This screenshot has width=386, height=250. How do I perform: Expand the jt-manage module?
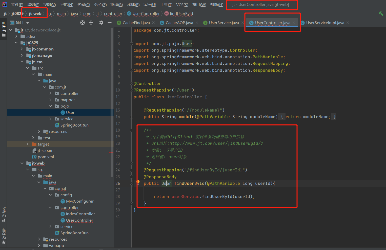pyautogui.click(x=22, y=55)
